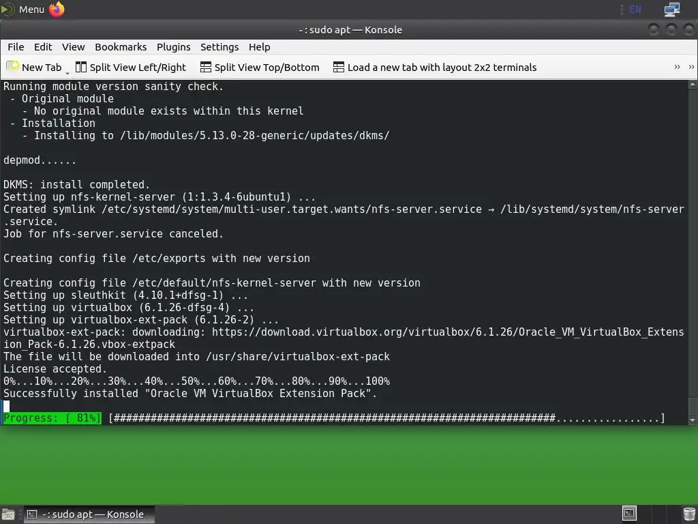Click 'Setting up virtualbox (6.1.26-dfsg-4)' line

[129, 308]
